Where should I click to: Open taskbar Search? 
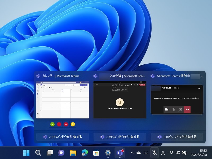pyautogui.click(x=38, y=153)
